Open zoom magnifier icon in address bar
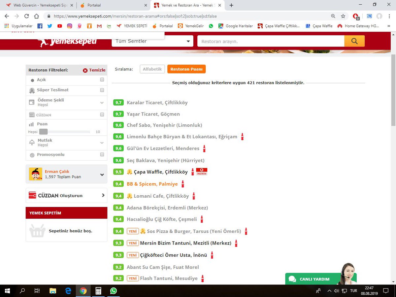The height and width of the screenshot is (297, 396). point(333,16)
